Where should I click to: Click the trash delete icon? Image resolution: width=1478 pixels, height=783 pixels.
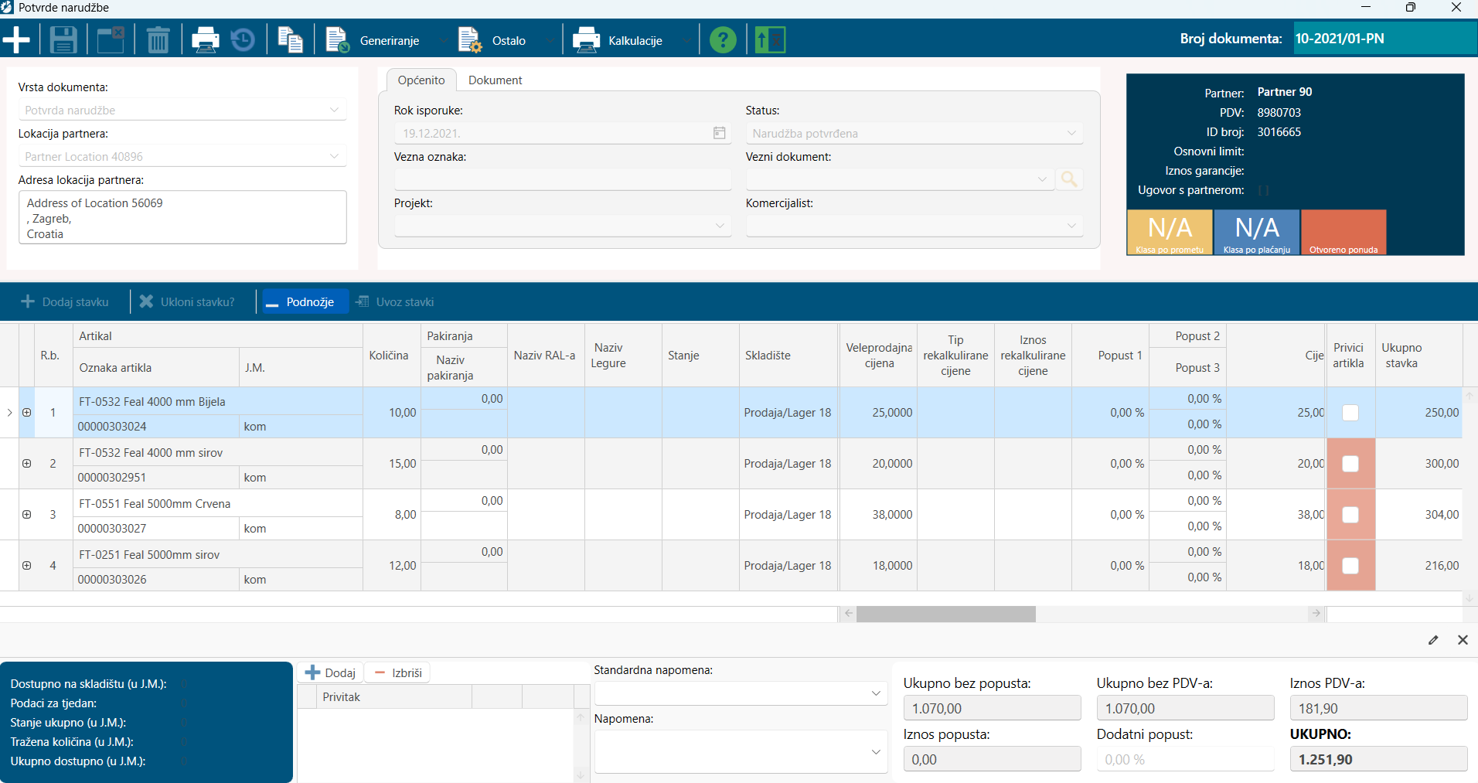point(158,39)
